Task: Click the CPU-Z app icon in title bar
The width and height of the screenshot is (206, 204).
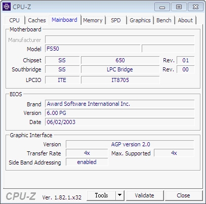Action: [7, 7]
